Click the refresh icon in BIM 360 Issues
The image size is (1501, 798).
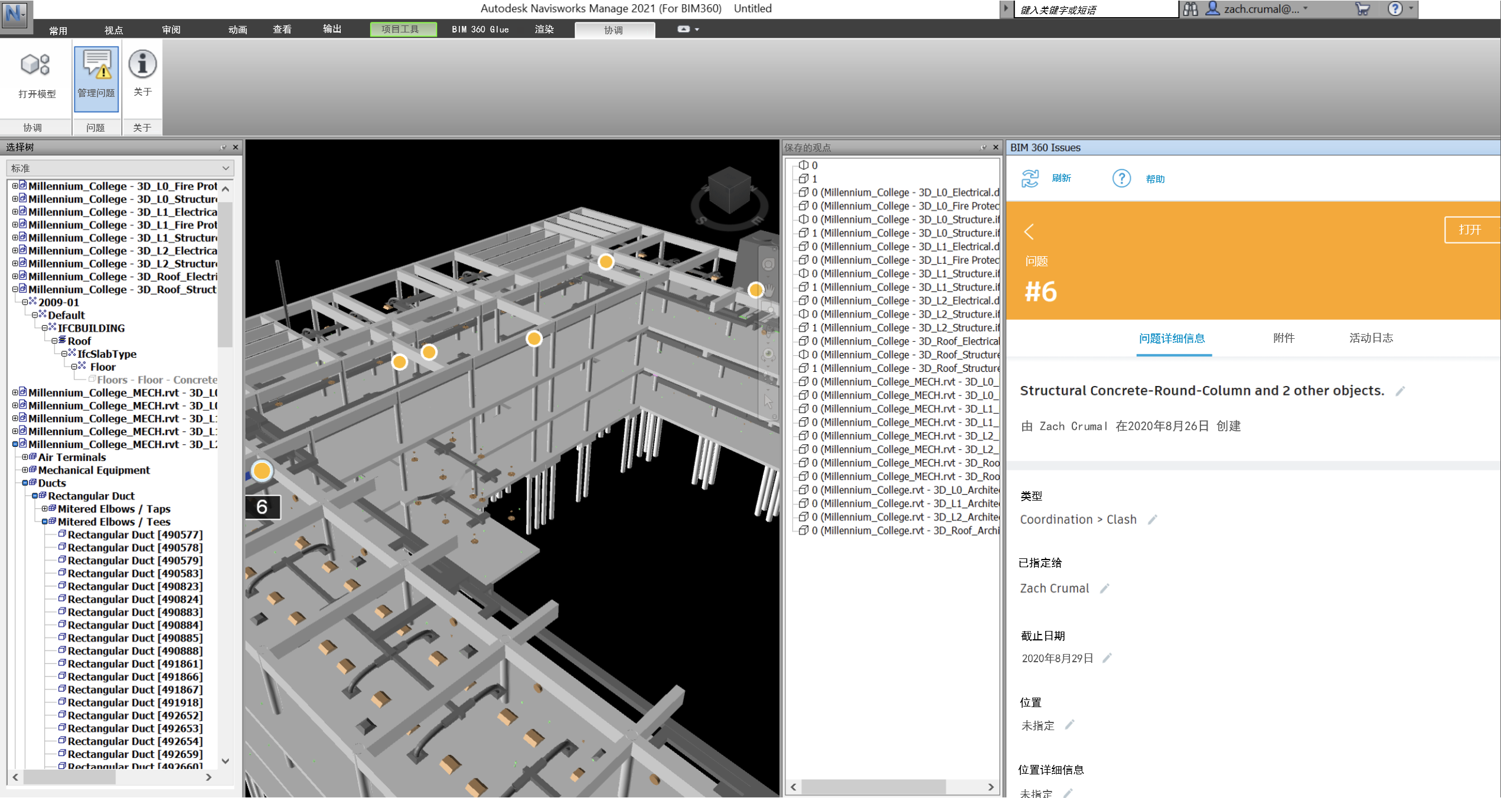1030,178
